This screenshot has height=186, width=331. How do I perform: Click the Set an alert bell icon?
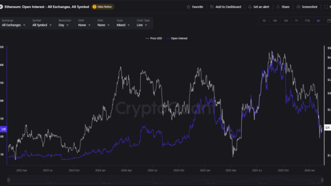coord(250,7)
